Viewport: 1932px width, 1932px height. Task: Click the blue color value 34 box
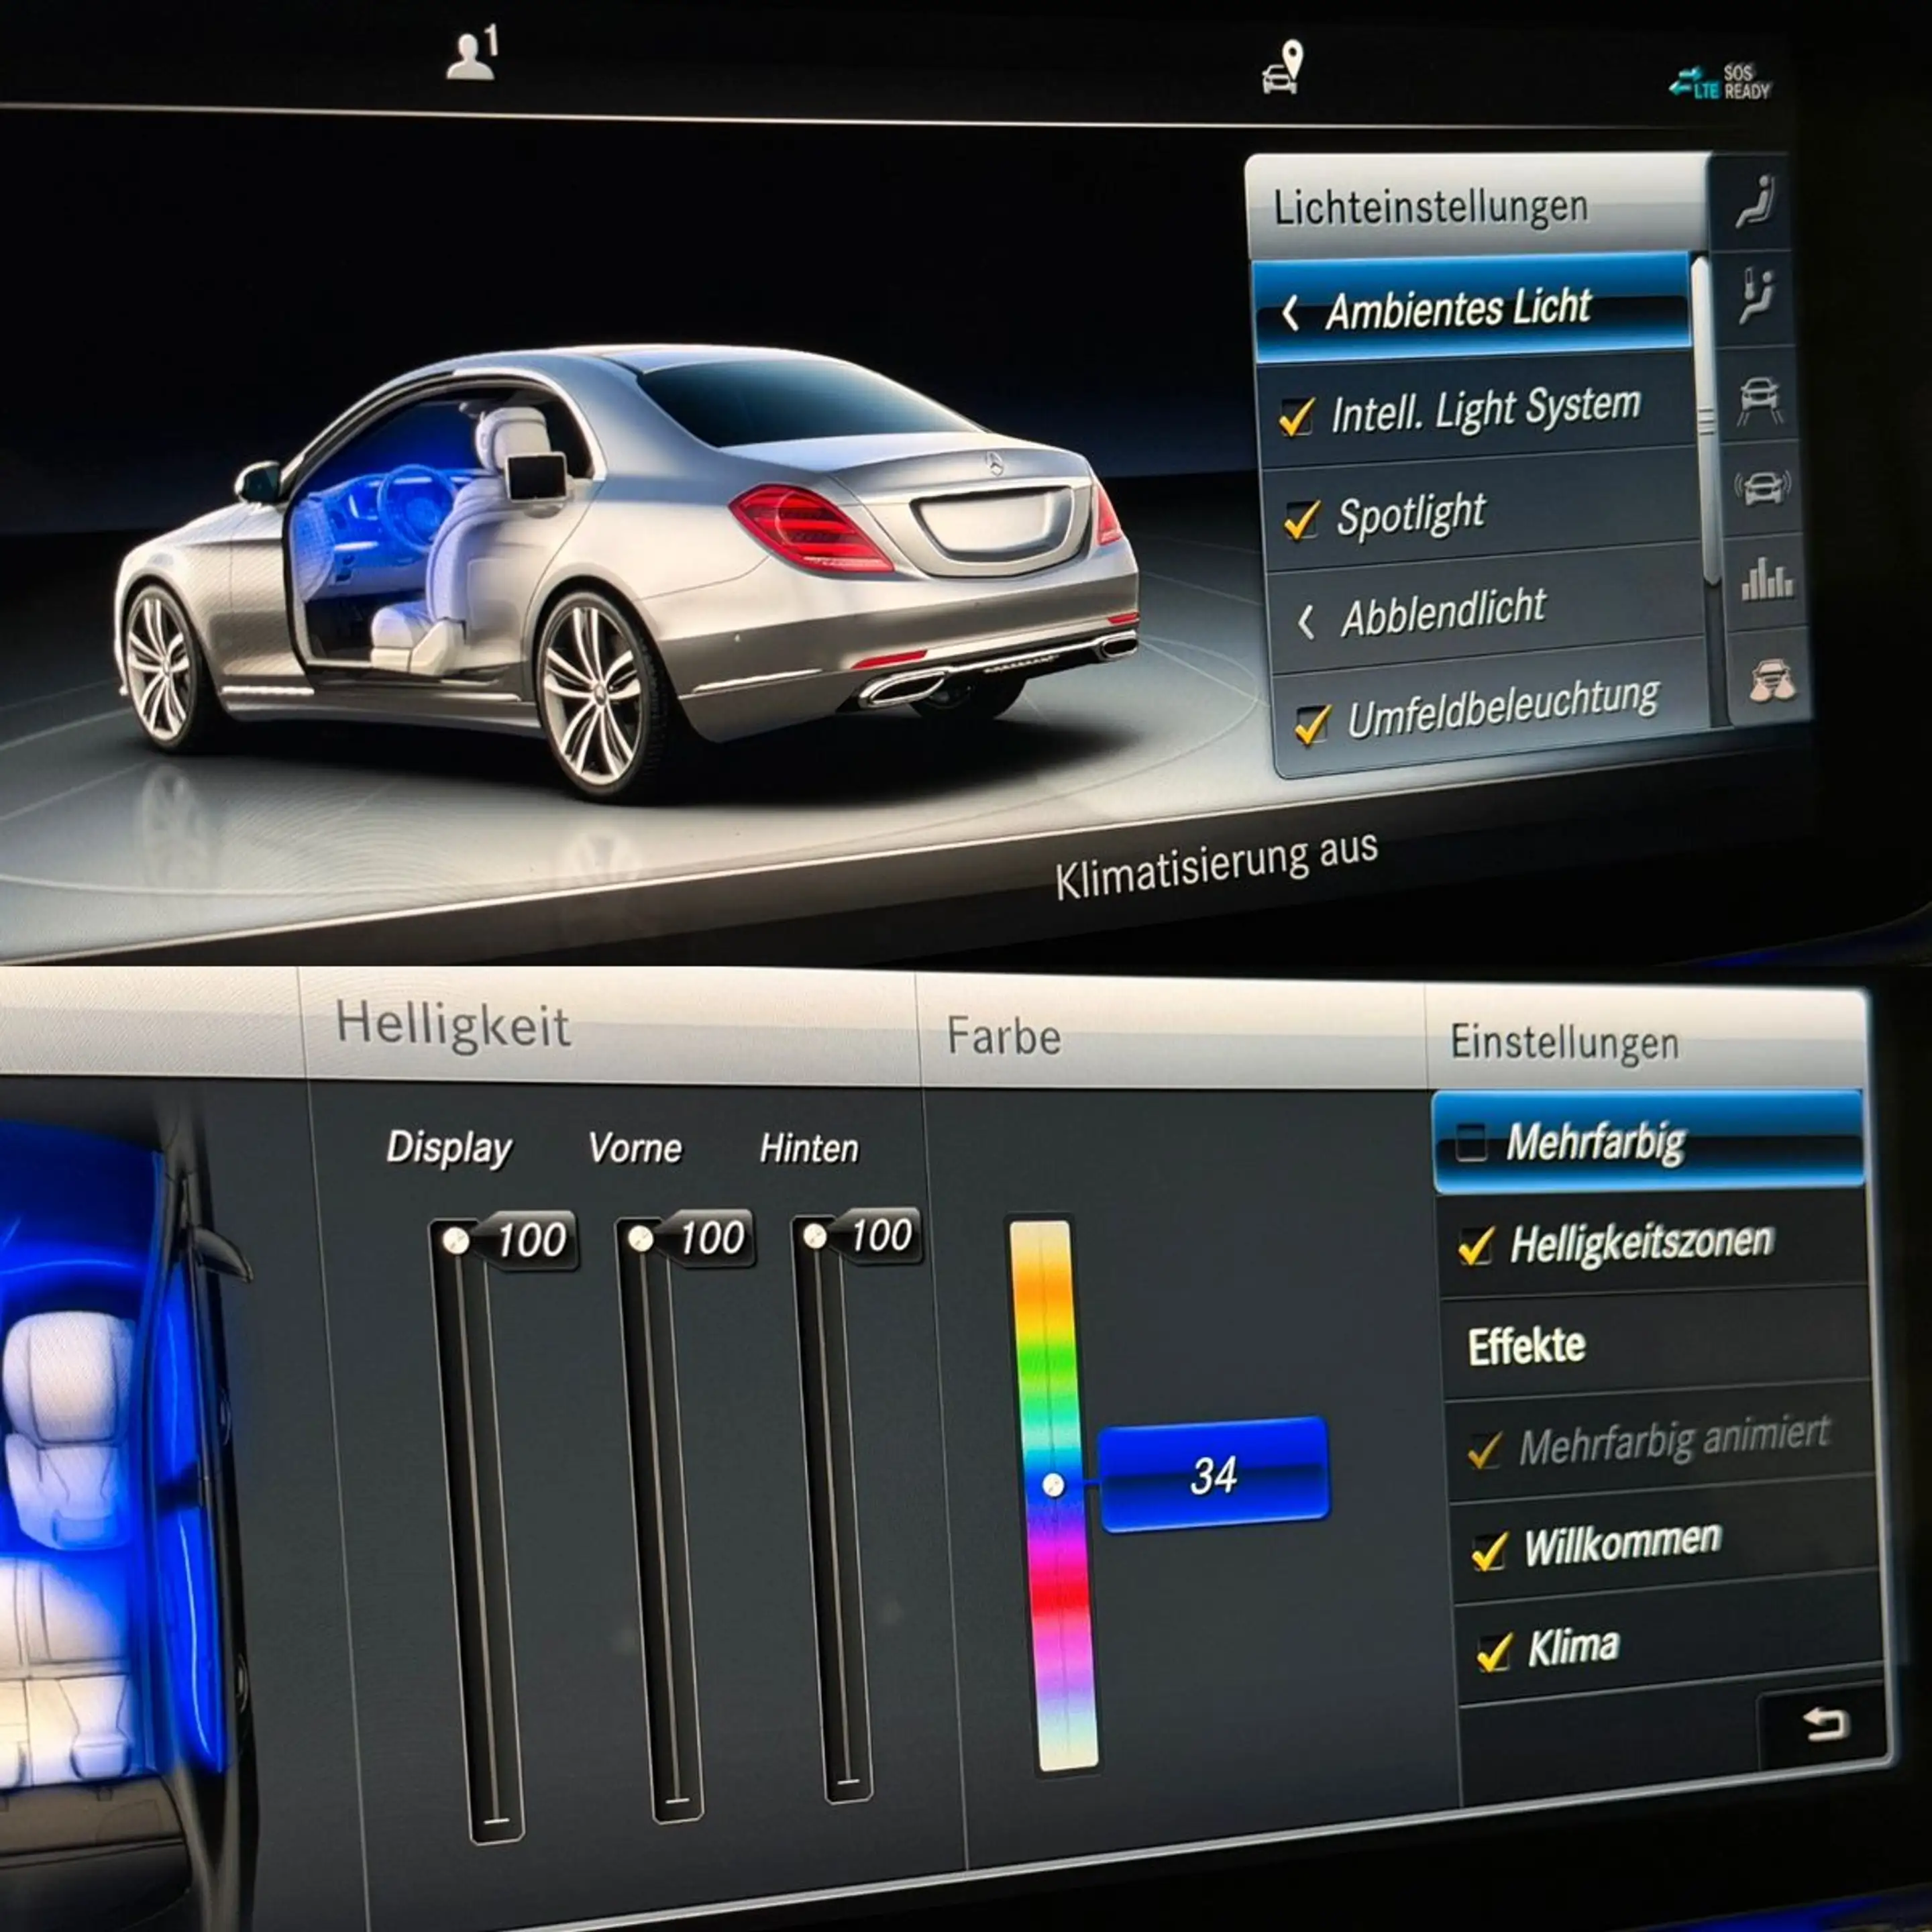[1214, 1475]
